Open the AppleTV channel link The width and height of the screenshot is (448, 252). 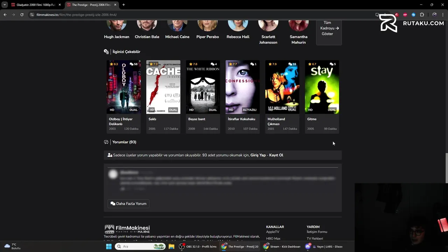273,232
